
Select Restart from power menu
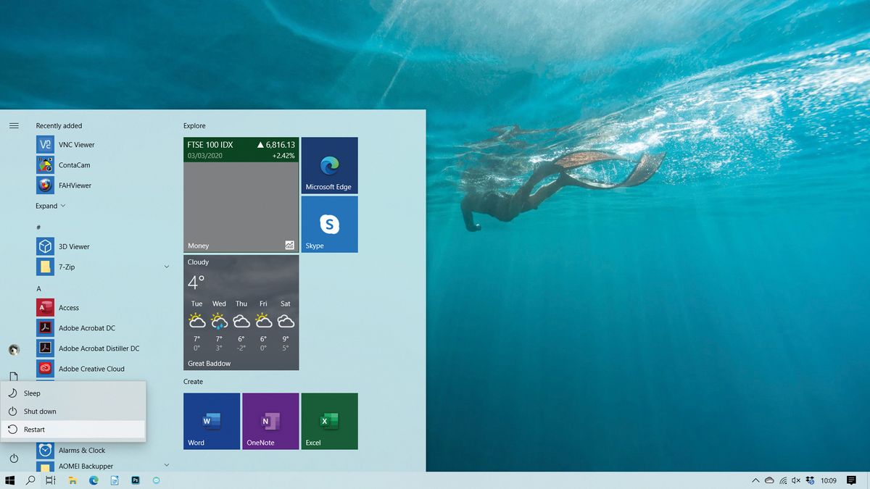pyautogui.click(x=73, y=430)
